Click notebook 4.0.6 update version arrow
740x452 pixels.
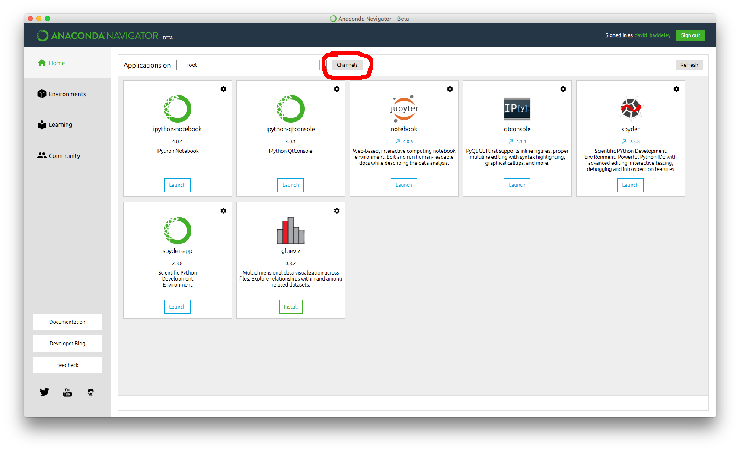pyautogui.click(x=398, y=142)
